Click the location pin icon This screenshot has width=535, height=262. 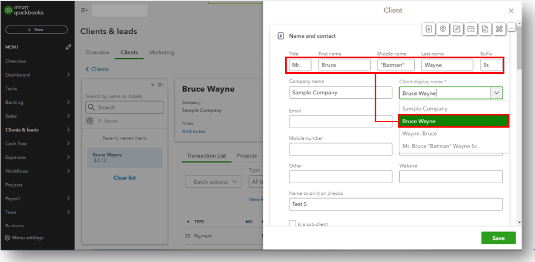(x=443, y=29)
